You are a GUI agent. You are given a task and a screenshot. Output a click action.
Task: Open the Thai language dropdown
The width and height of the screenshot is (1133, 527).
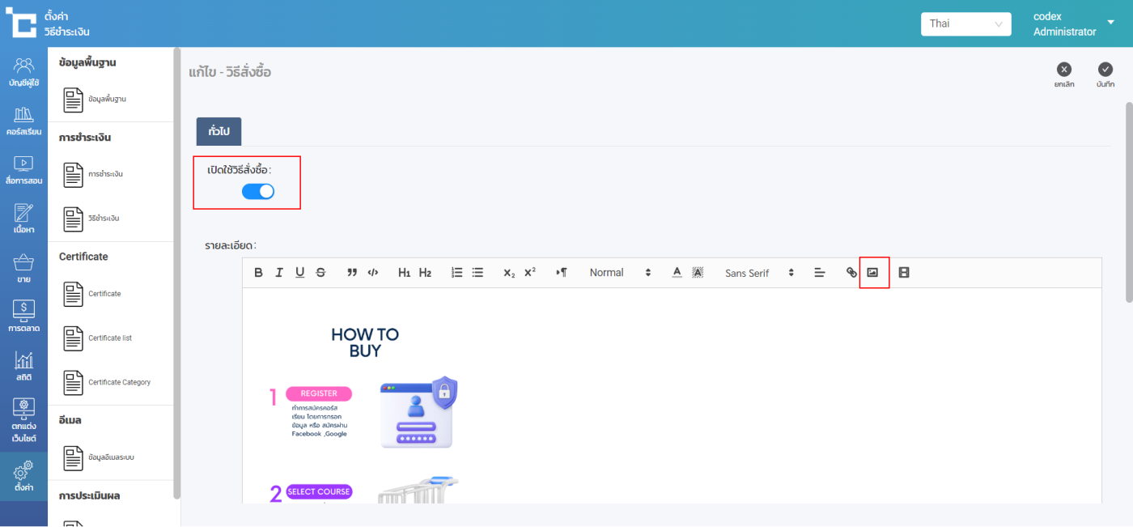click(965, 23)
